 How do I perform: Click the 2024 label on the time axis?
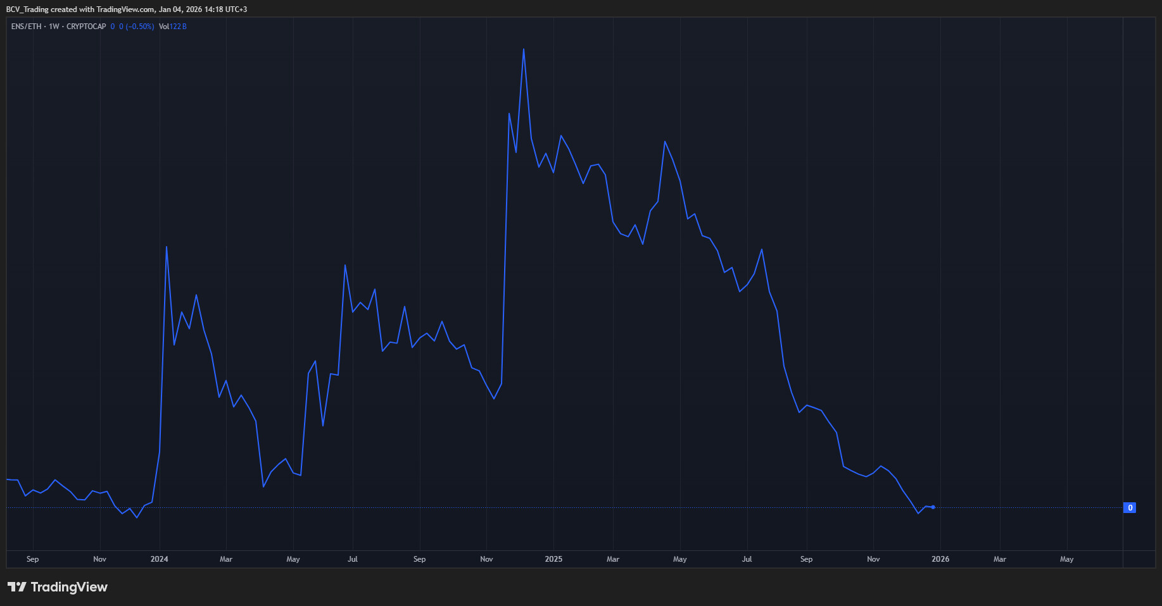[160, 559]
